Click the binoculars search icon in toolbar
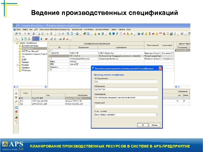 coord(16,34)
